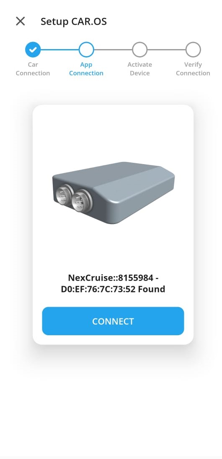222x459 pixels.
Task: Tap the left round connector on device
Action: [x=64, y=196]
